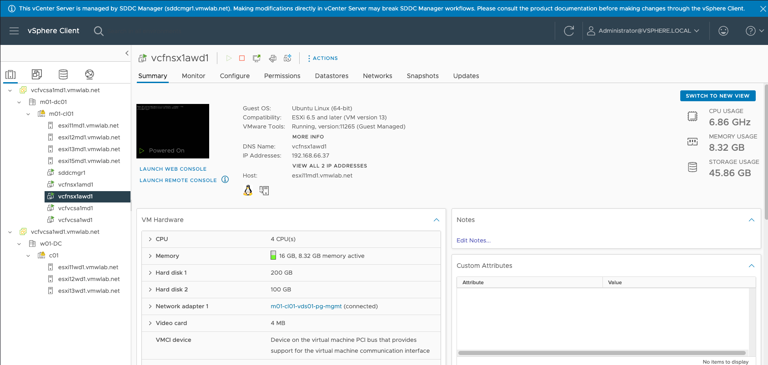The image size is (768, 365).
Task: Open the Administrator@VSPHERE.LOCAL user menu
Action: (643, 31)
